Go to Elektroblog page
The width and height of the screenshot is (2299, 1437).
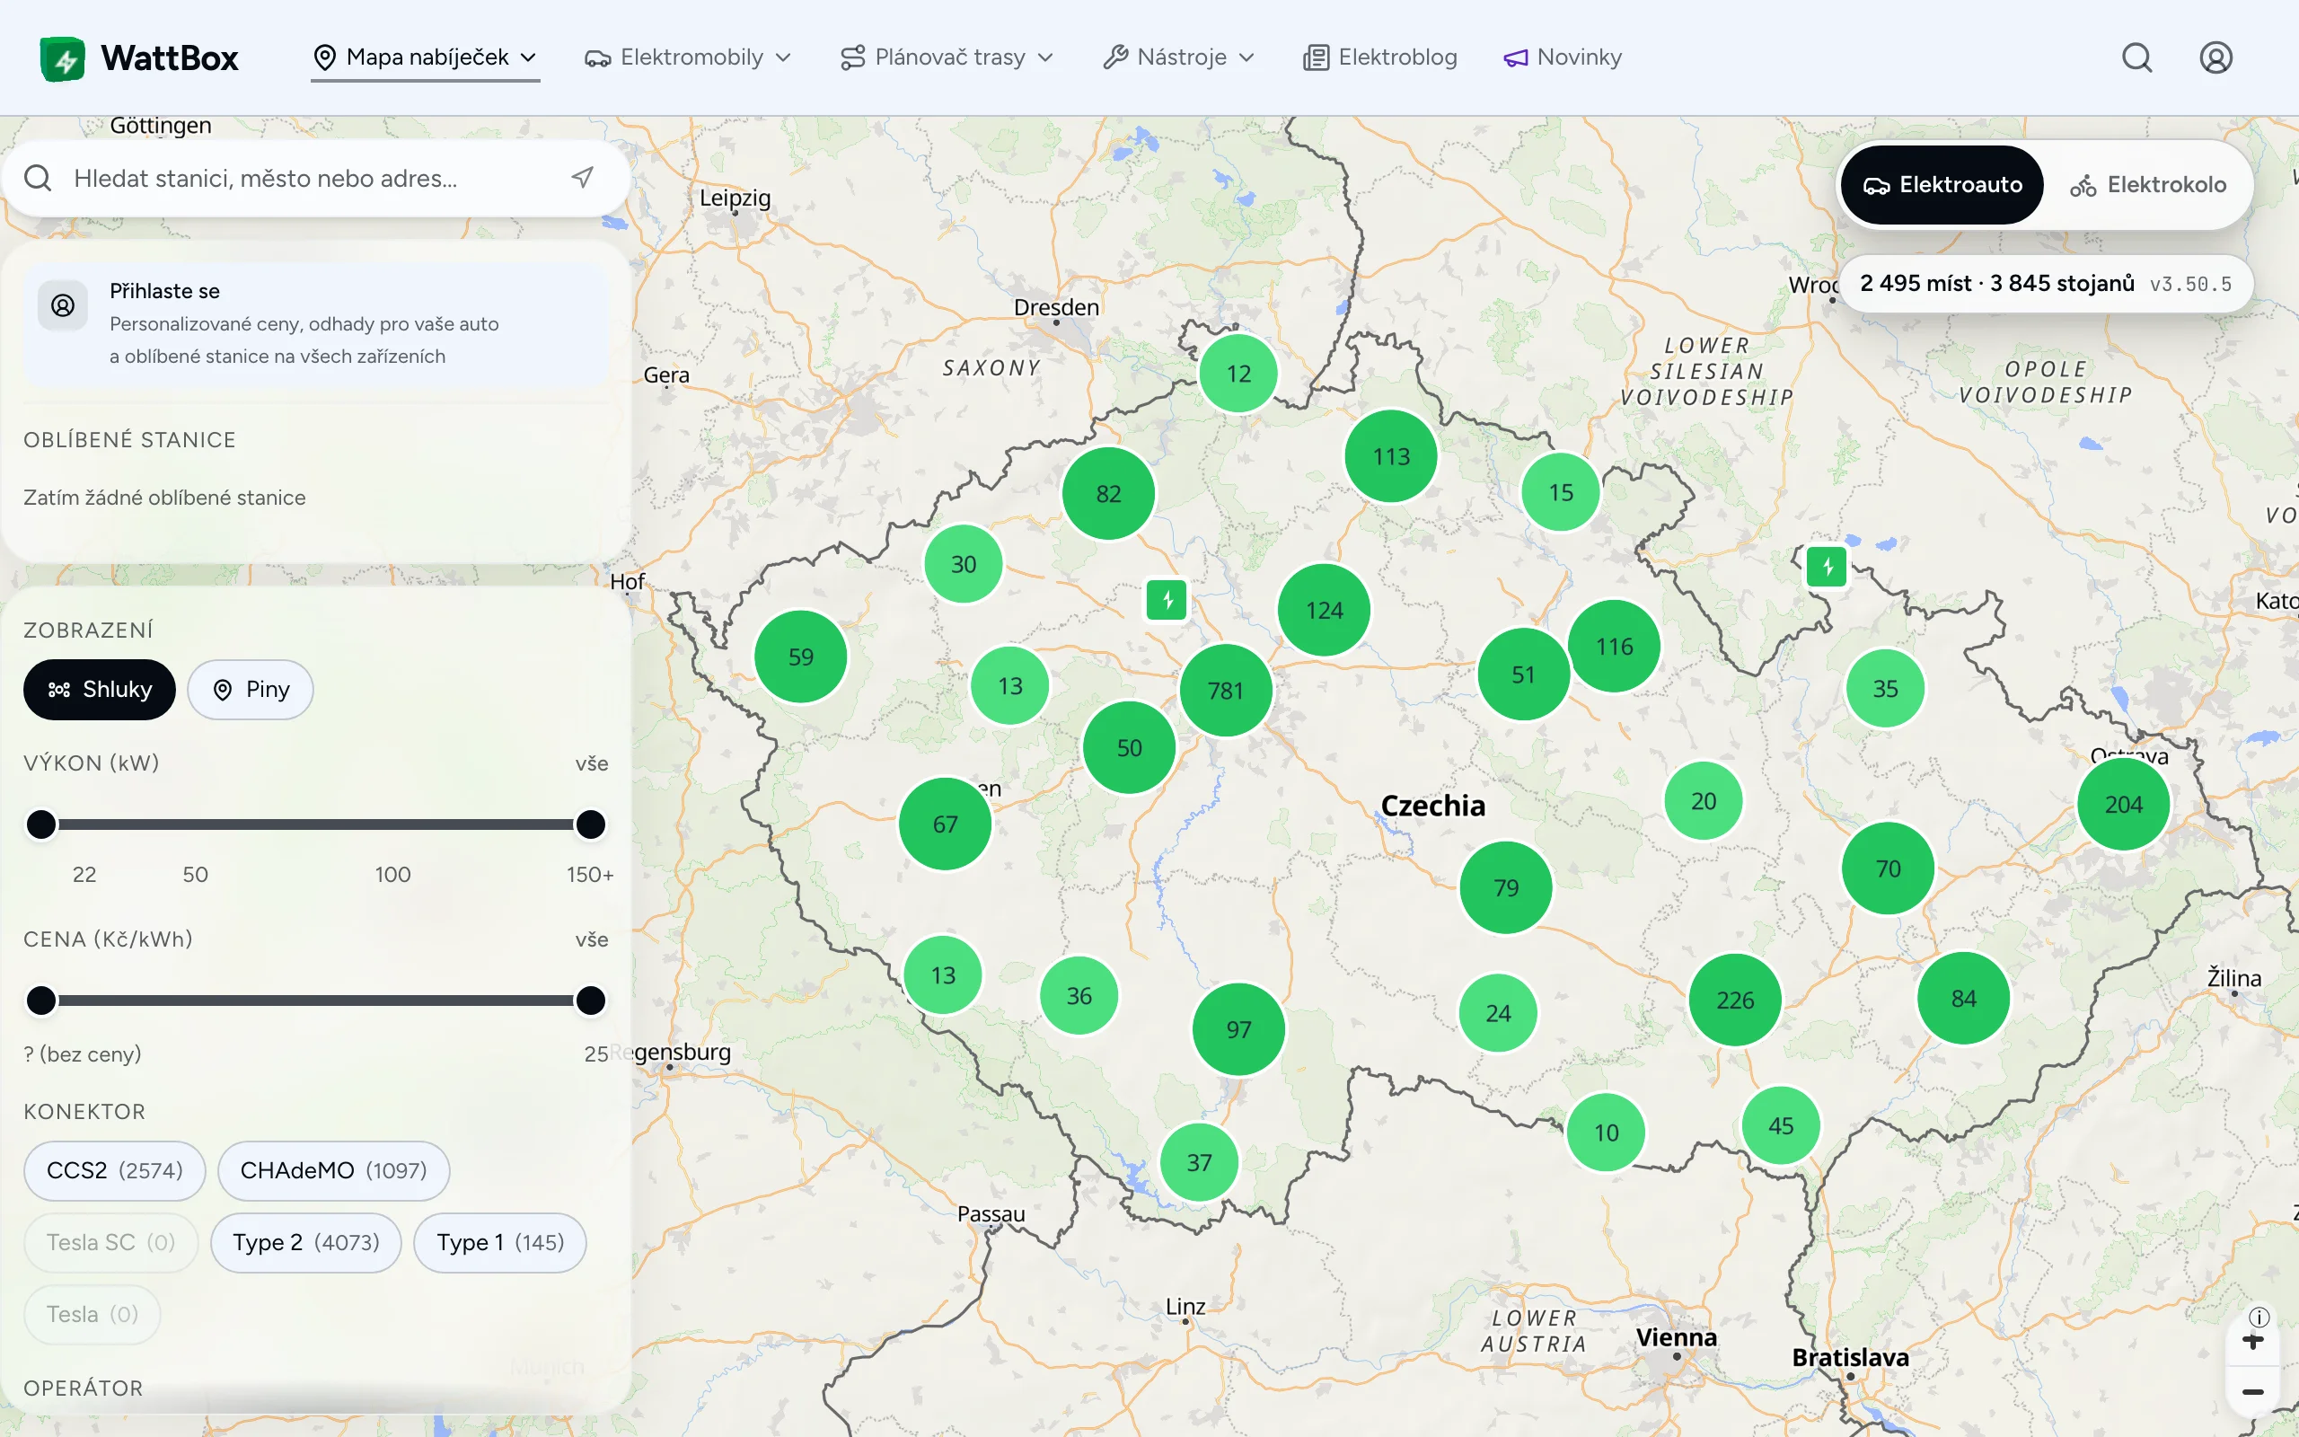[1379, 57]
